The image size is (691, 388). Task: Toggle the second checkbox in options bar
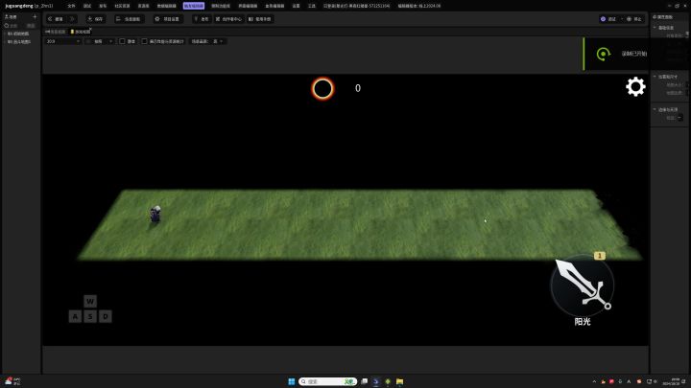[144, 41]
